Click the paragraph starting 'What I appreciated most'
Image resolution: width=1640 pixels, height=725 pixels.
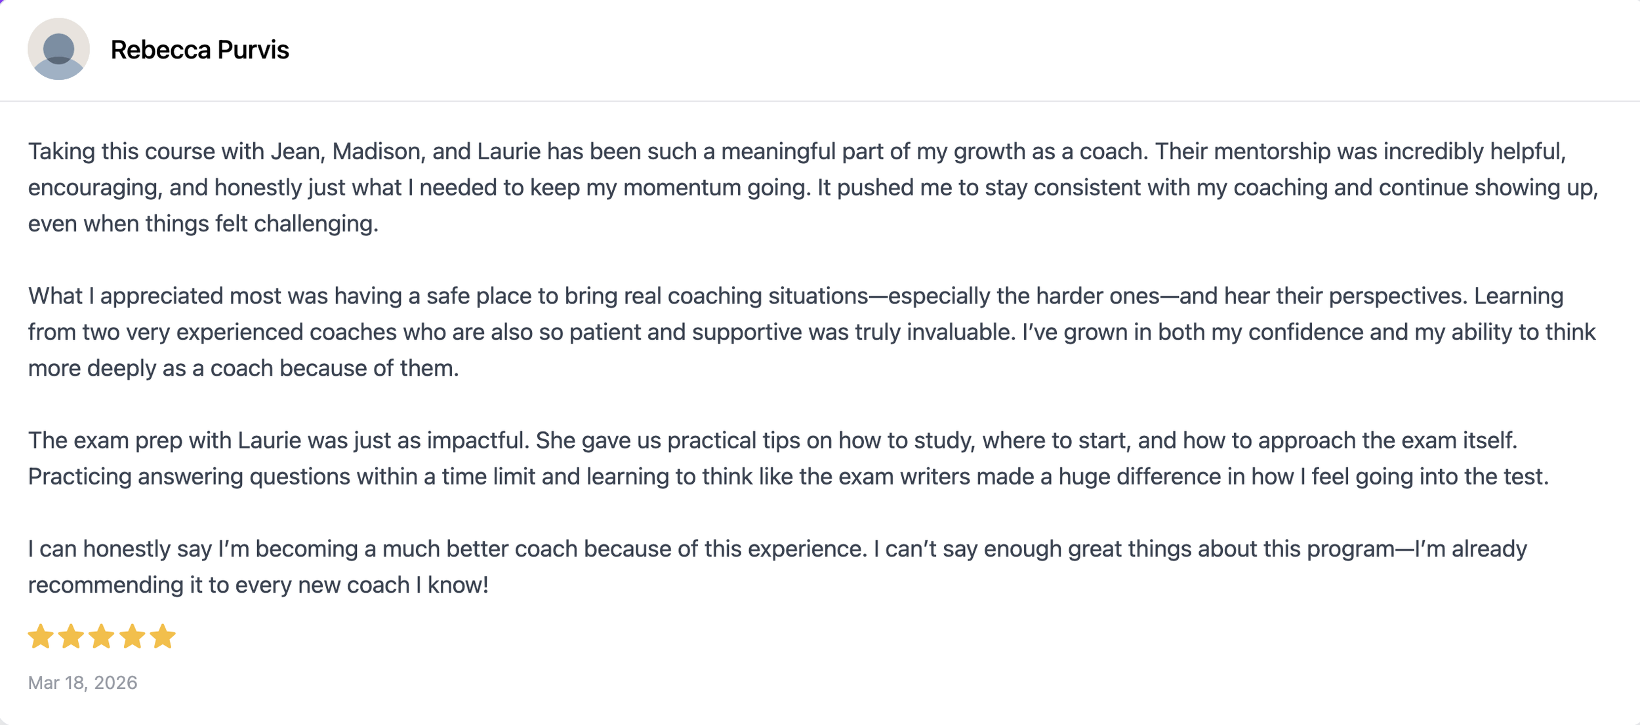pyautogui.click(x=812, y=332)
